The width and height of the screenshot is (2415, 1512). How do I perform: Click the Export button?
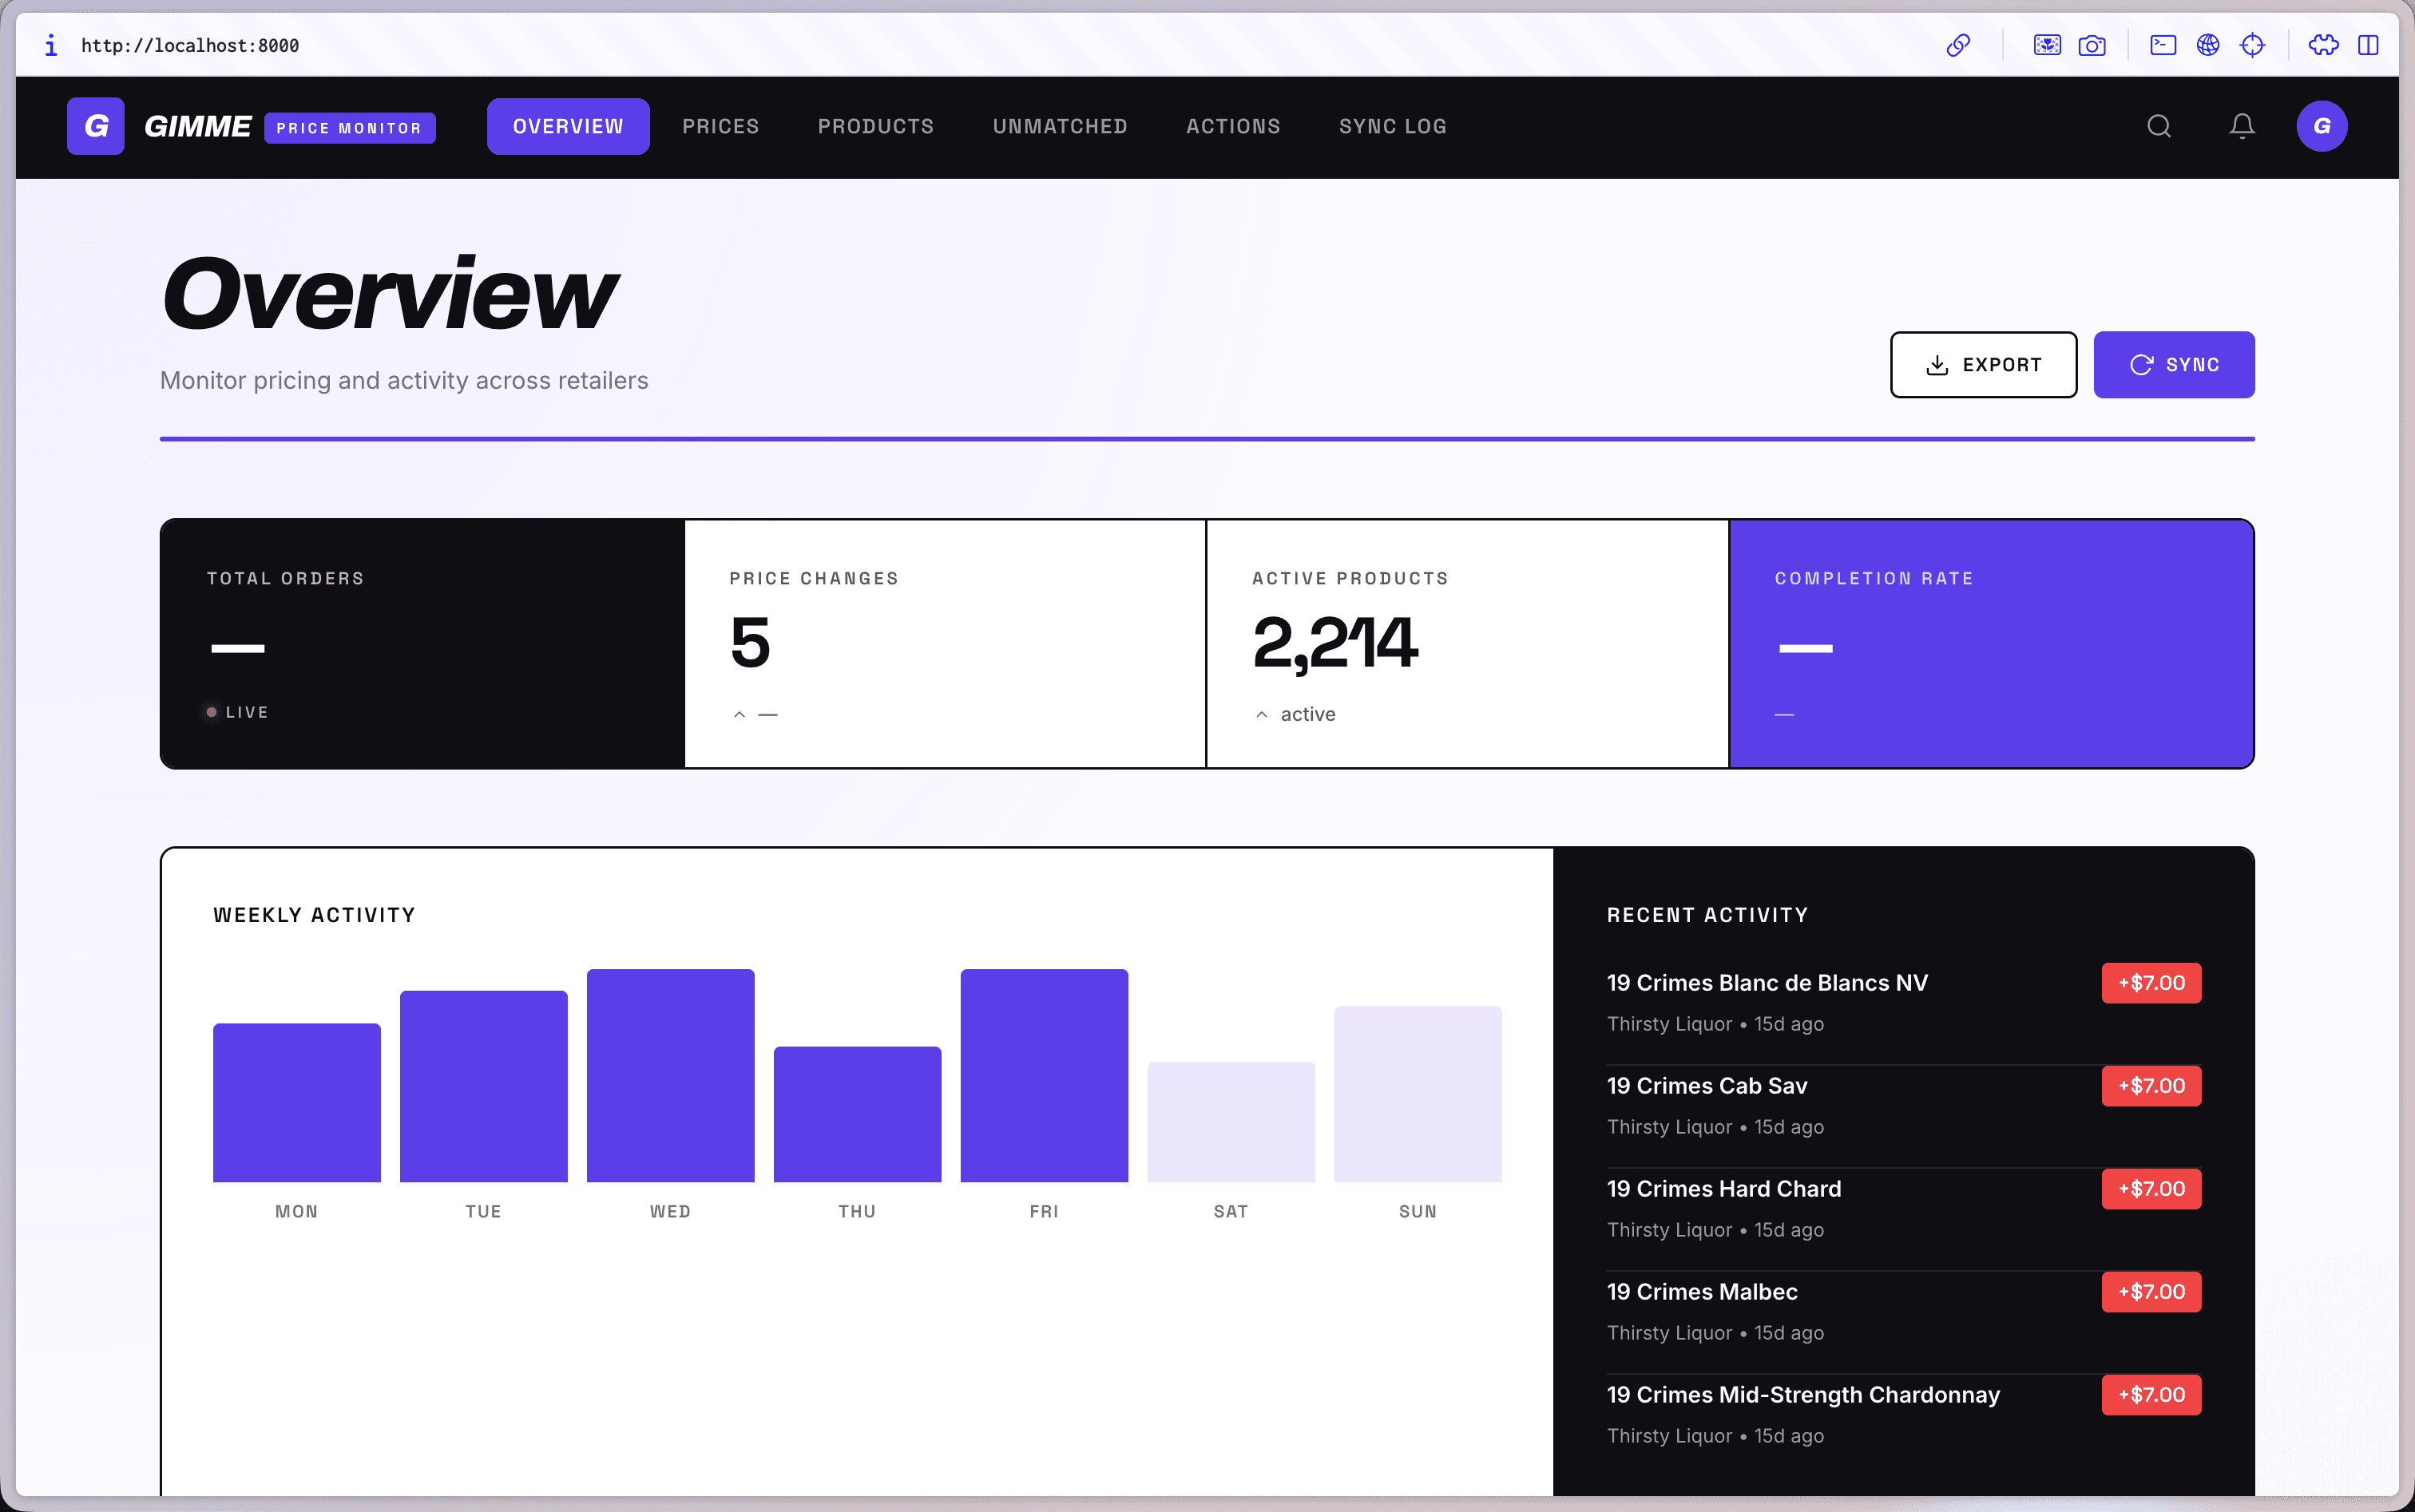1983,365
